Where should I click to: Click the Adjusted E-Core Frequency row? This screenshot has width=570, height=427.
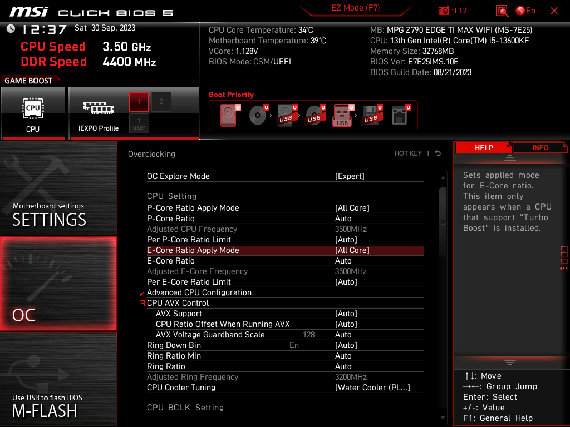[x=285, y=271]
